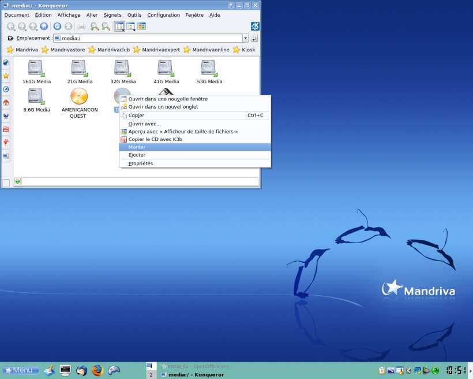Select the AMERICANCONQUEST disc icon
This screenshot has width=473, height=379.
tap(80, 103)
